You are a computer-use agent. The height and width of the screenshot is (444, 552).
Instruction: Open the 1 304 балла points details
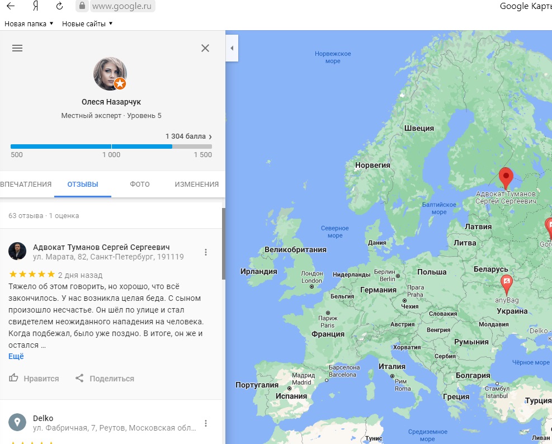point(188,136)
